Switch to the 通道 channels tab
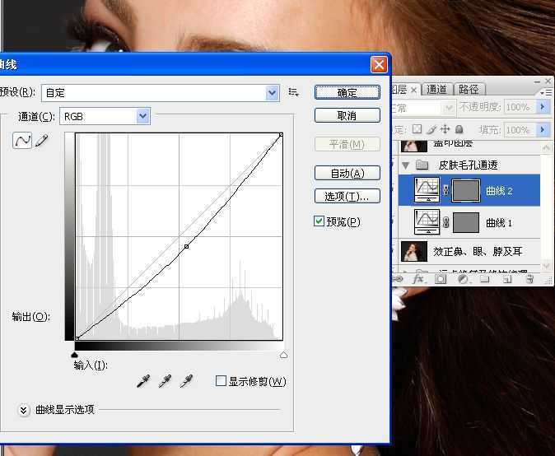This screenshot has height=456, width=555. coord(436,89)
